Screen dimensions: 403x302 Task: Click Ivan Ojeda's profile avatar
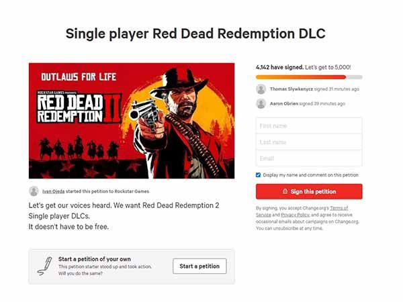tap(34, 191)
